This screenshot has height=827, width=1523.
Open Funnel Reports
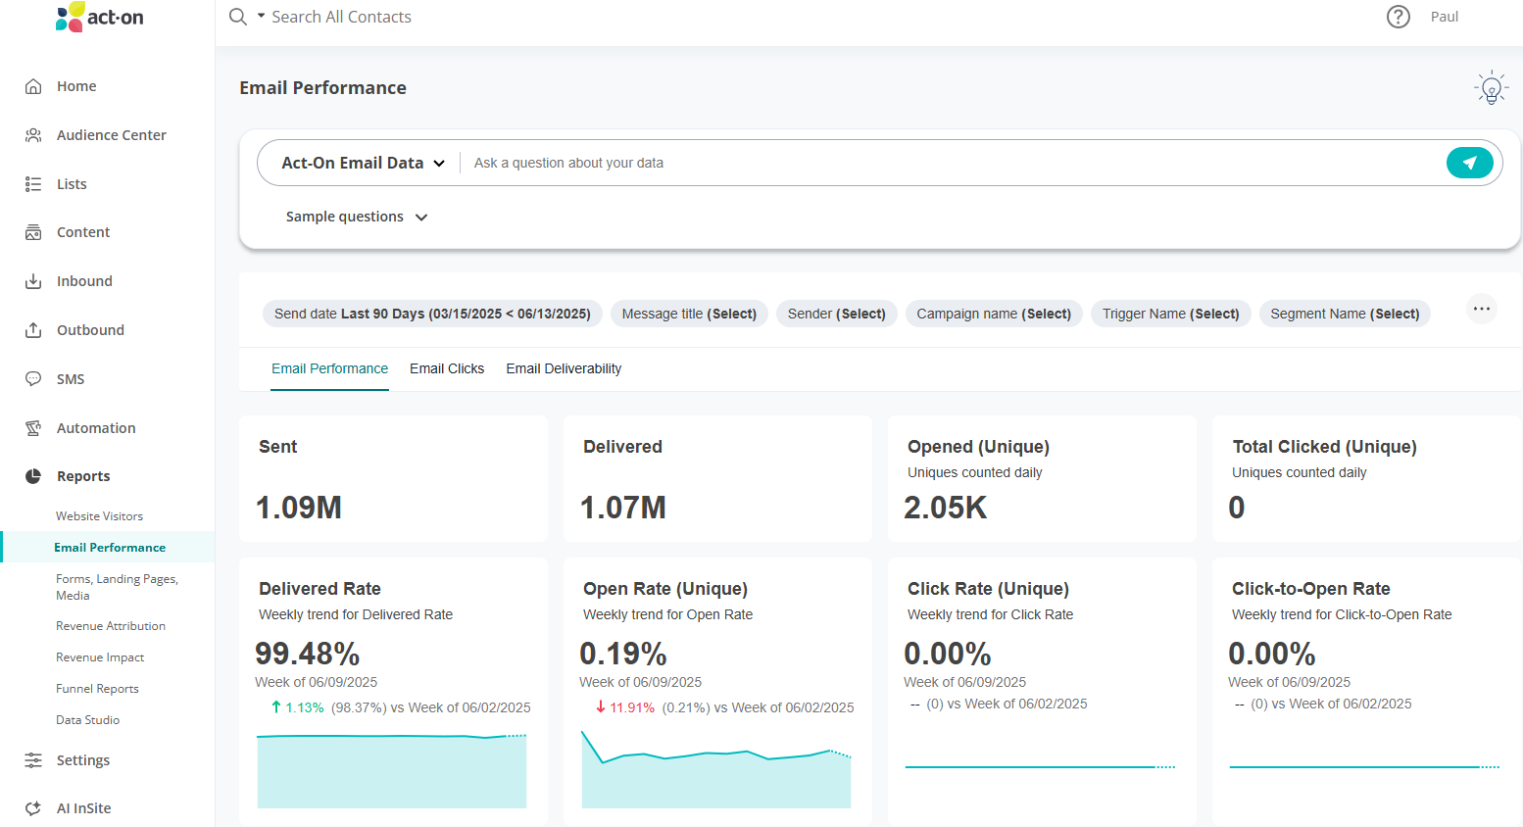(97, 689)
